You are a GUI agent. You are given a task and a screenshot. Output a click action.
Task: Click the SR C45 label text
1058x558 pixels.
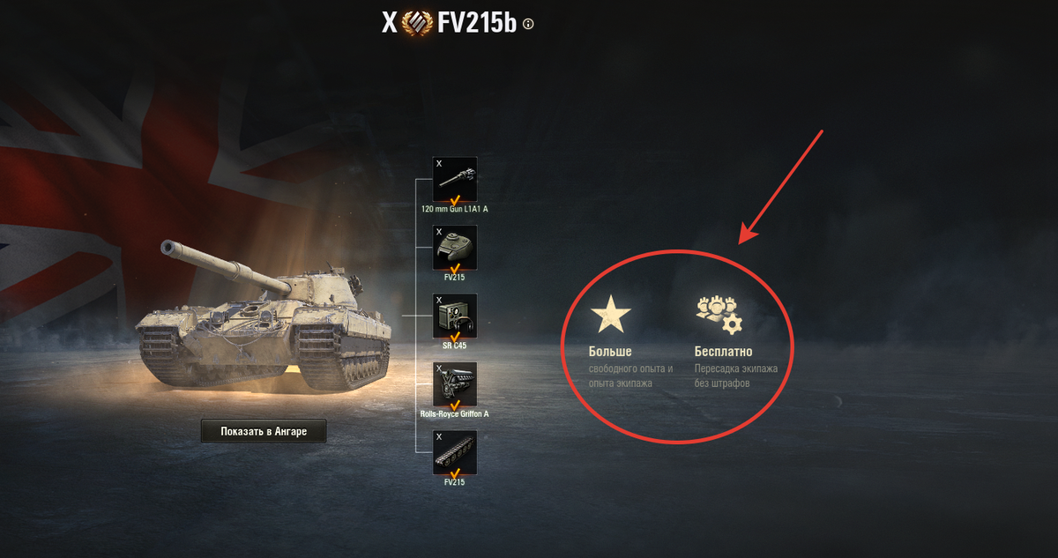pos(455,346)
